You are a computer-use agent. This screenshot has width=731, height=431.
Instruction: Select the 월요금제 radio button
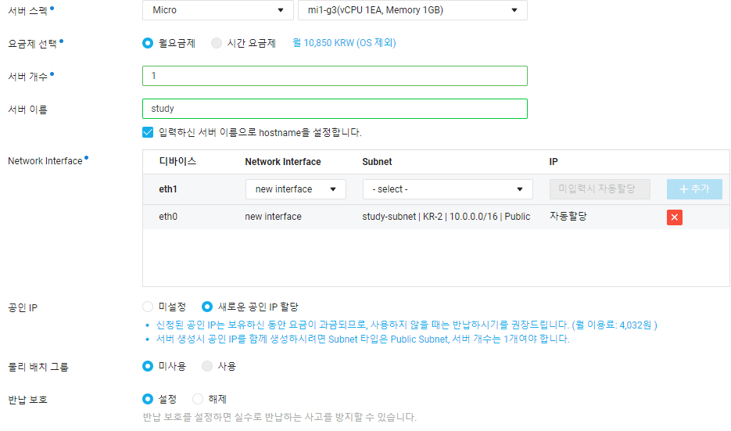[148, 43]
